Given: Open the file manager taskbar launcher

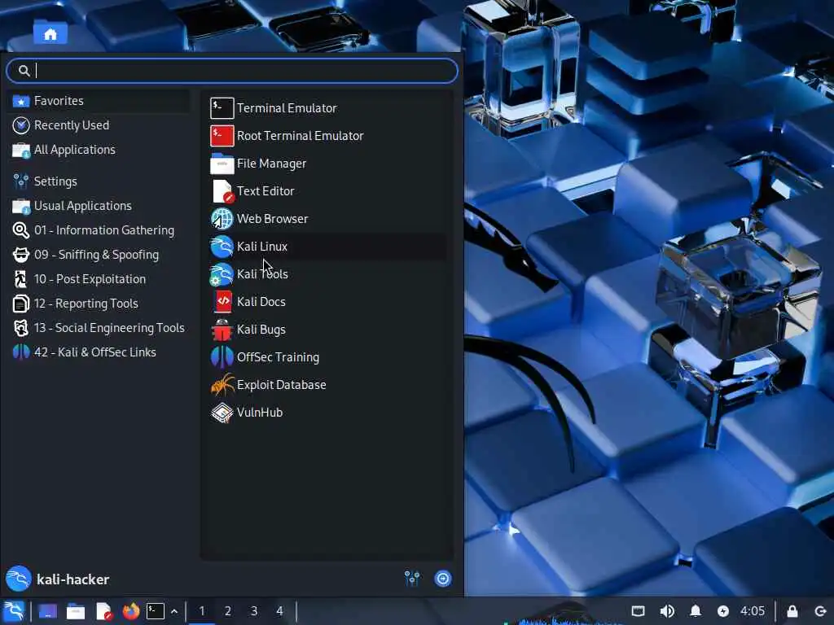Looking at the screenshot, I should pos(76,612).
